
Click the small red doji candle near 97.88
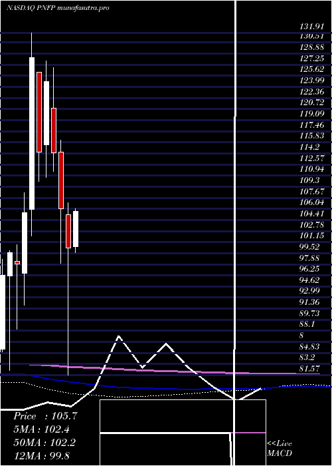17,262
